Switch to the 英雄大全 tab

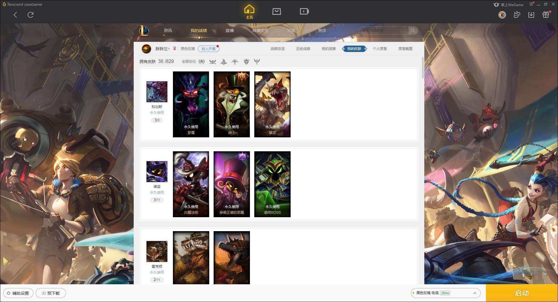click(x=260, y=30)
